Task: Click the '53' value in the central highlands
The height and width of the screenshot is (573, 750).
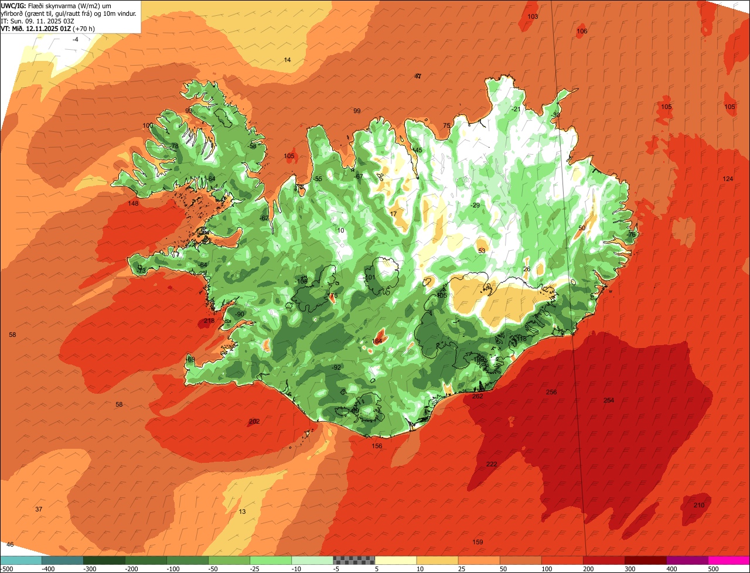Action: tap(482, 251)
